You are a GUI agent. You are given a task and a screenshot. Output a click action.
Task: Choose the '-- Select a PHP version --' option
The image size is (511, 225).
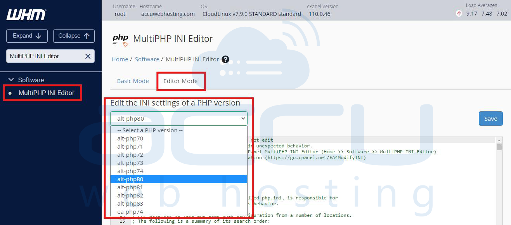(x=179, y=130)
